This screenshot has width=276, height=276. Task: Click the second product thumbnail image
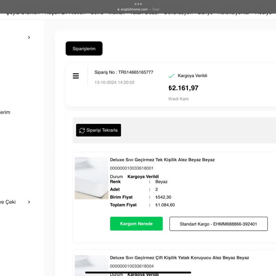[x=91, y=266]
